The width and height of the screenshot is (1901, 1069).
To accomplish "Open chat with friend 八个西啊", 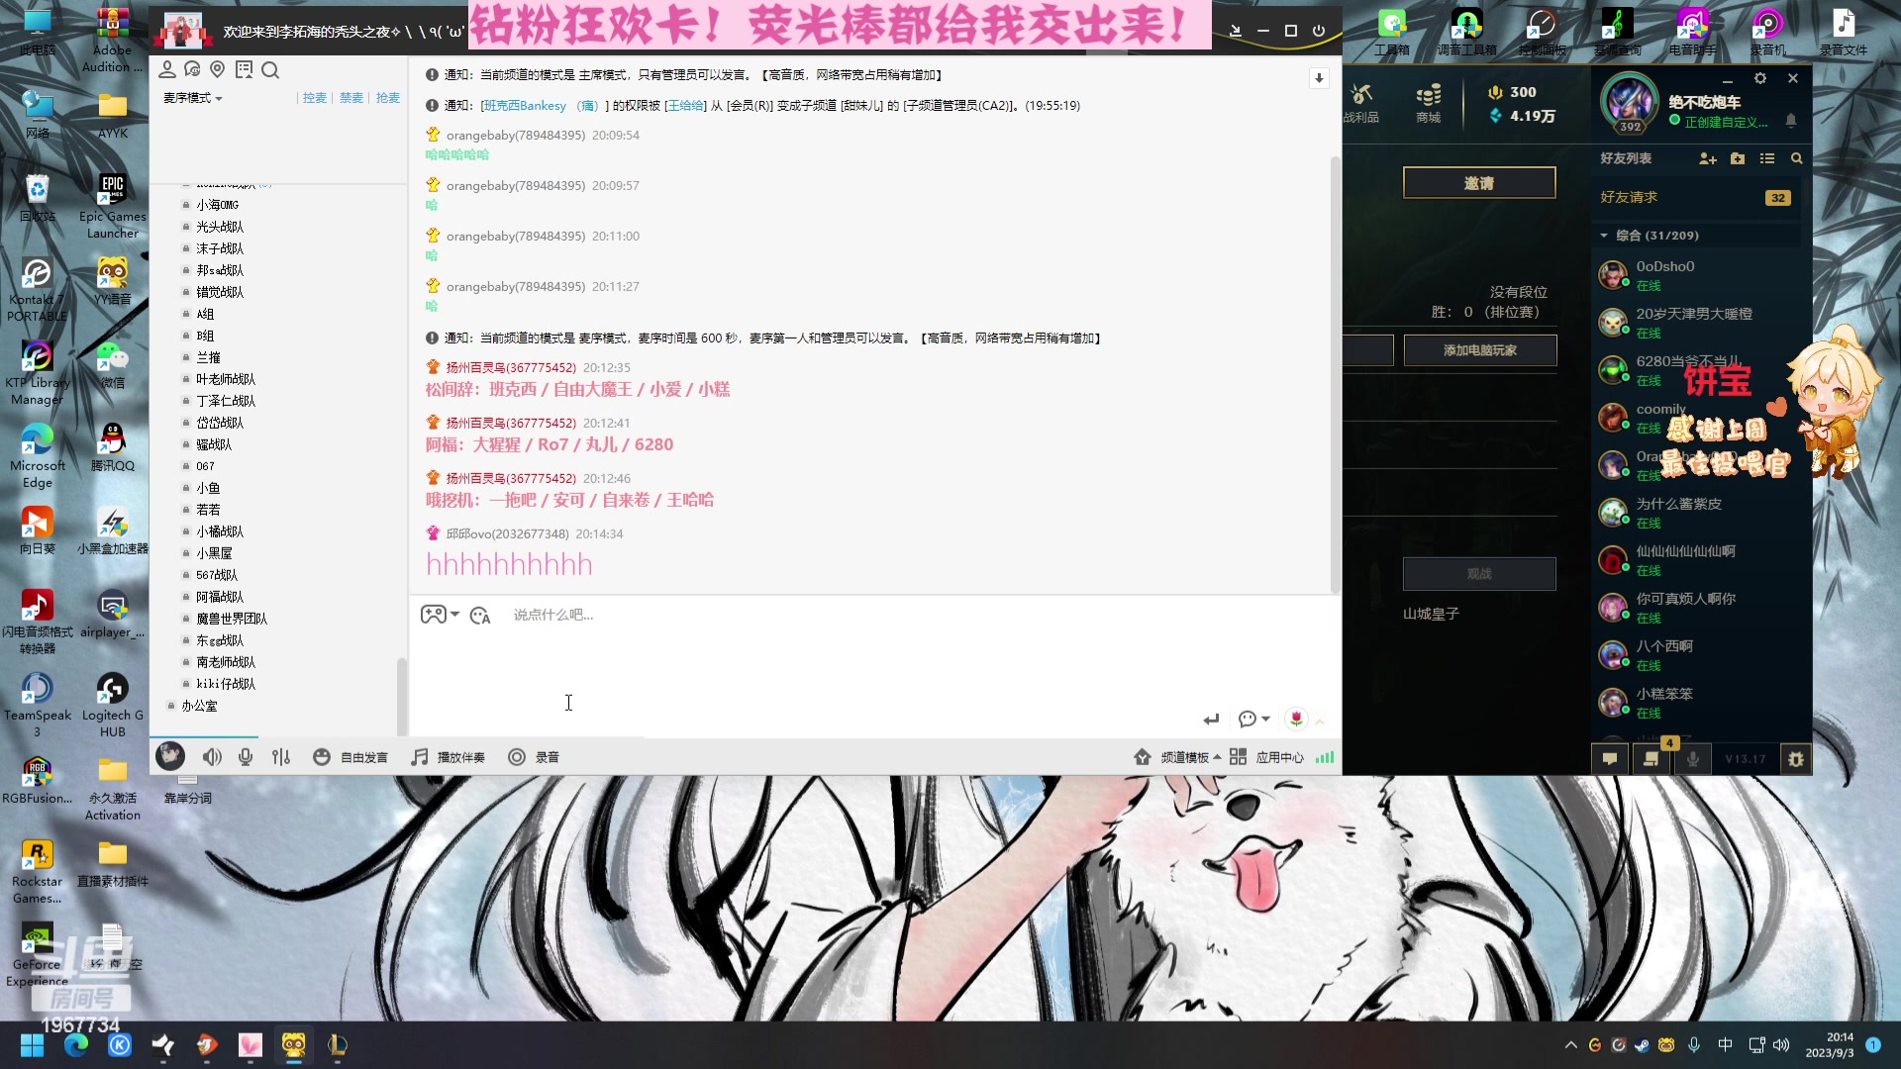I will [x=1697, y=655].
